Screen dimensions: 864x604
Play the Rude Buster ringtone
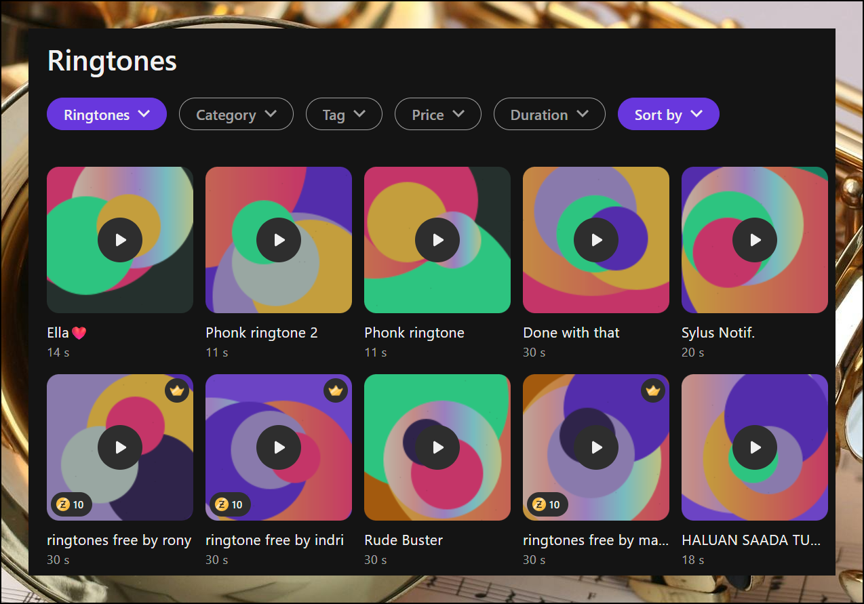437,447
